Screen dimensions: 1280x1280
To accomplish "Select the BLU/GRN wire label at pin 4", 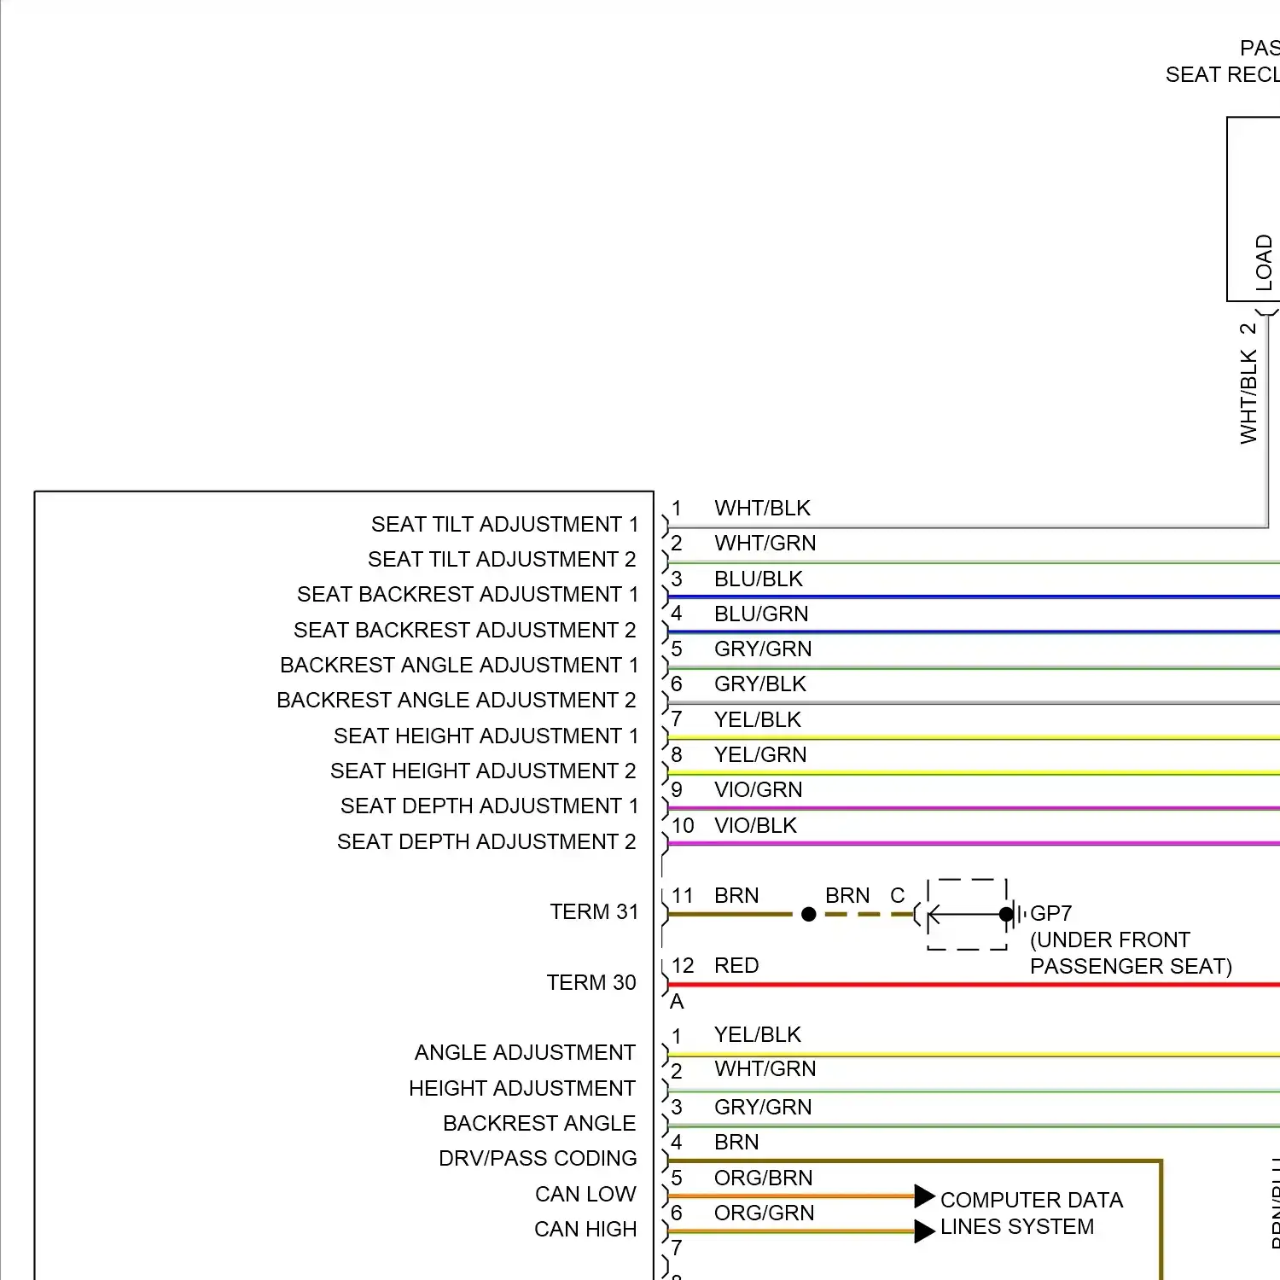I will [761, 614].
